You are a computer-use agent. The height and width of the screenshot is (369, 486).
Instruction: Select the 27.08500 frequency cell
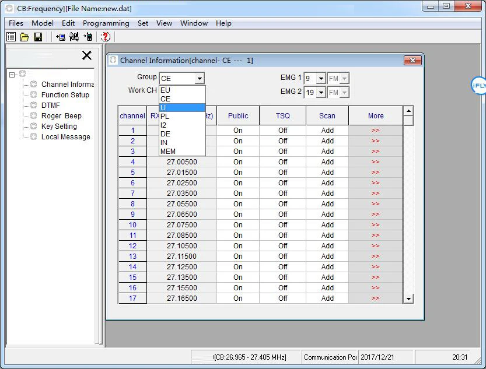click(182, 236)
